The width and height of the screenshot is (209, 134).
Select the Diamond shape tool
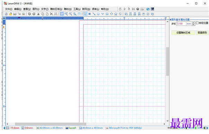(111, 14)
